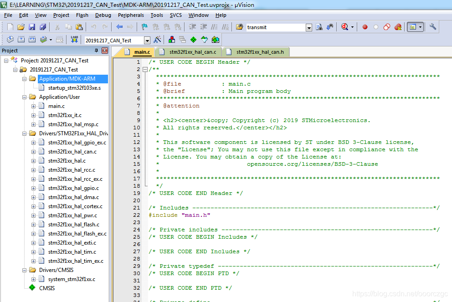Download to flash with the LOAD icon
The height and width of the screenshot is (302, 452).
coord(74,40)
